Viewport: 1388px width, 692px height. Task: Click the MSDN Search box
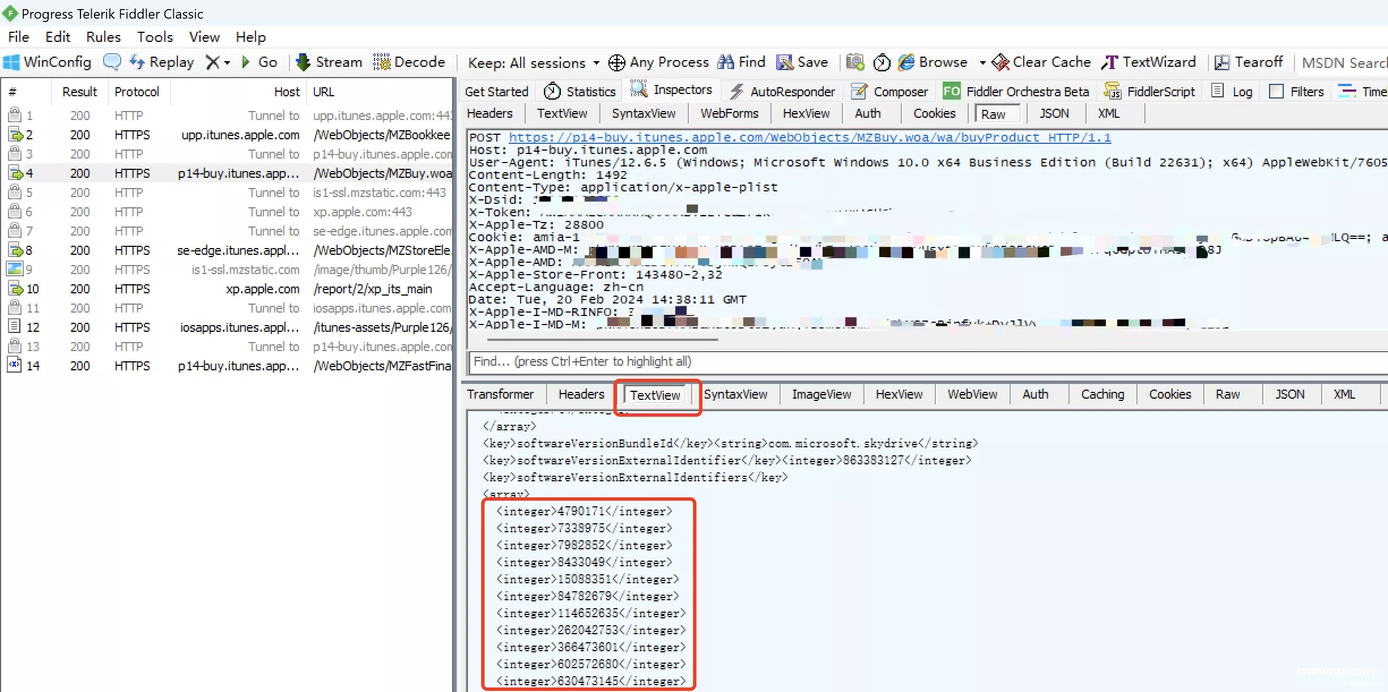pos(1344,62)
